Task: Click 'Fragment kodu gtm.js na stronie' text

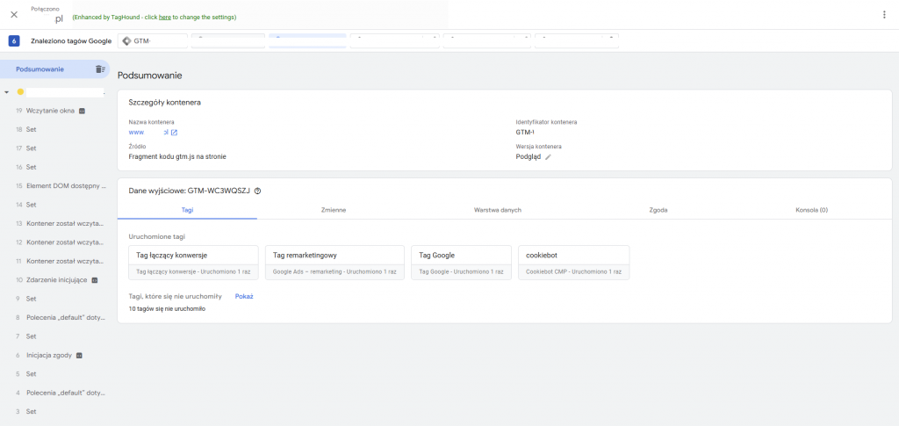Action: click(x=177, y=156)
